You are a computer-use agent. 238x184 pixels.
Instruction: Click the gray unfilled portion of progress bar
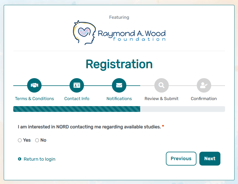(182, 109)
